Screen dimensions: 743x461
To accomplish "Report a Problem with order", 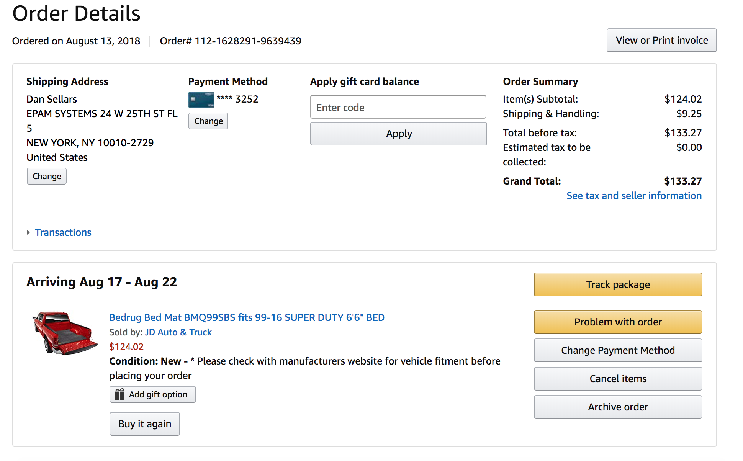I will pyautogui.click(x=618, y=322).
